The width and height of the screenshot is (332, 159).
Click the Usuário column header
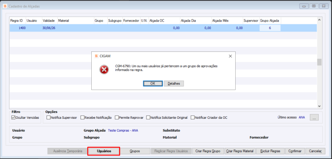click(34, 21)
